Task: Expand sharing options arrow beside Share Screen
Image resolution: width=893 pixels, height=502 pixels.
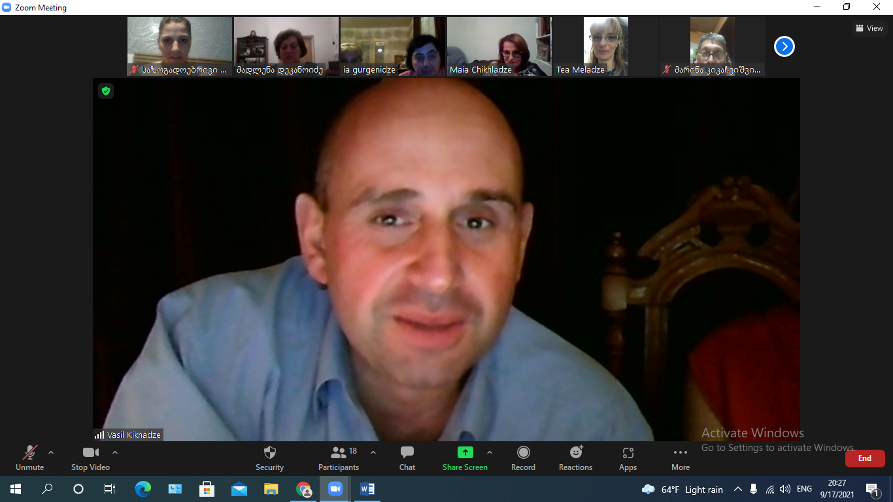Action: [490, 452]
